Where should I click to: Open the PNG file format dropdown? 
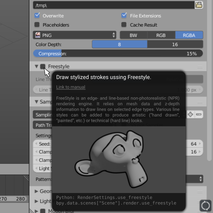[74, 35]
